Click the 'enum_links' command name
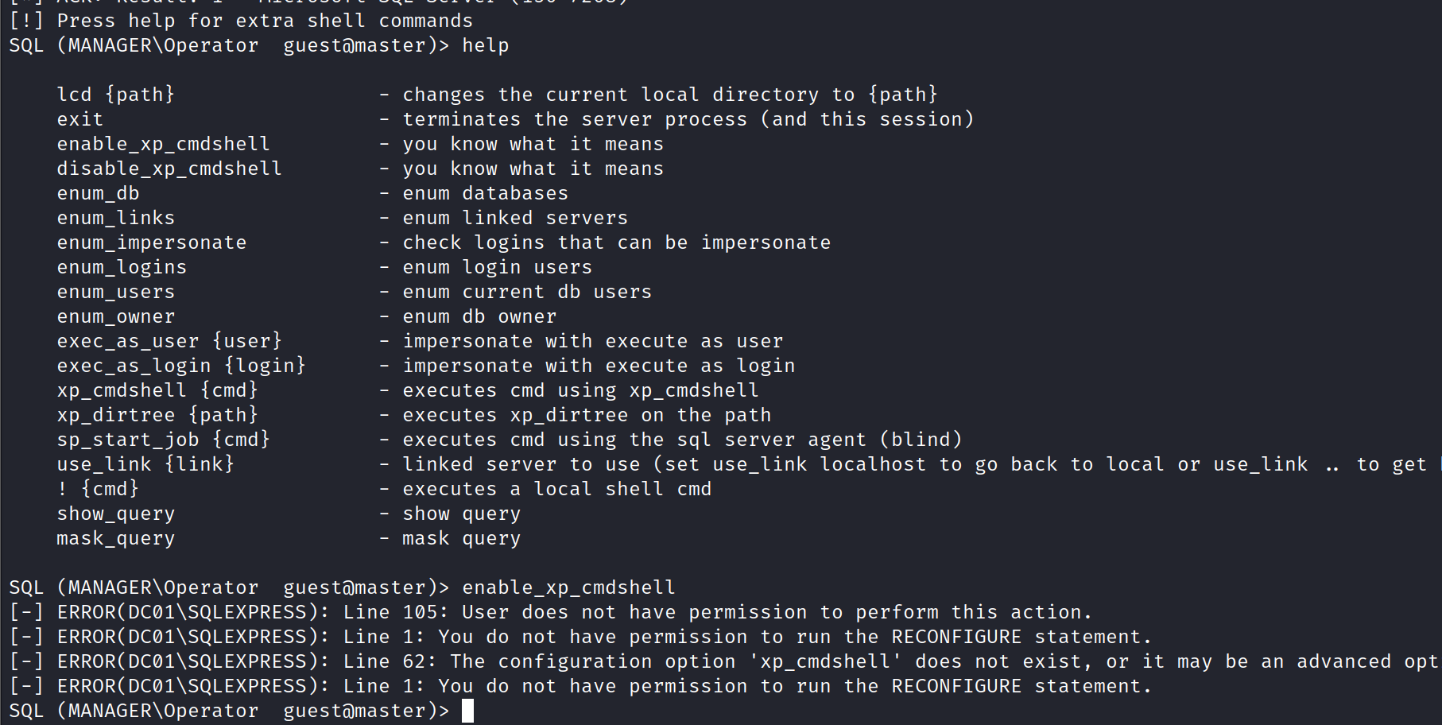Image resolution: width=1442 pixels, height=725 pixels. tap(116, 218)
